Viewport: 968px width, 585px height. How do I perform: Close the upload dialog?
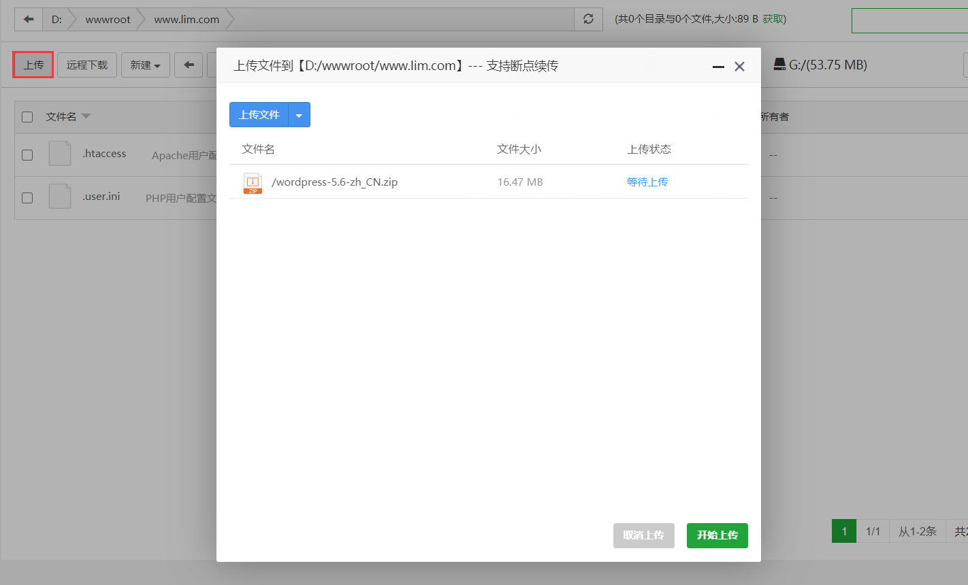click(x=740, y=67)
